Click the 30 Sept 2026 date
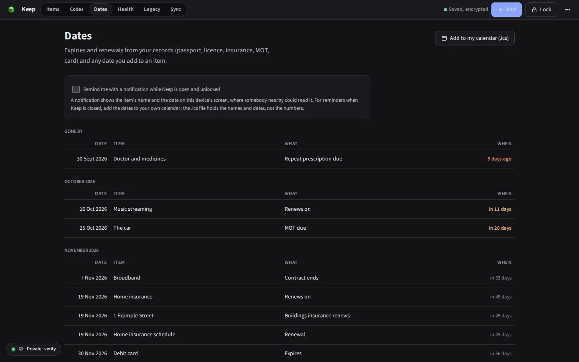 92,159
